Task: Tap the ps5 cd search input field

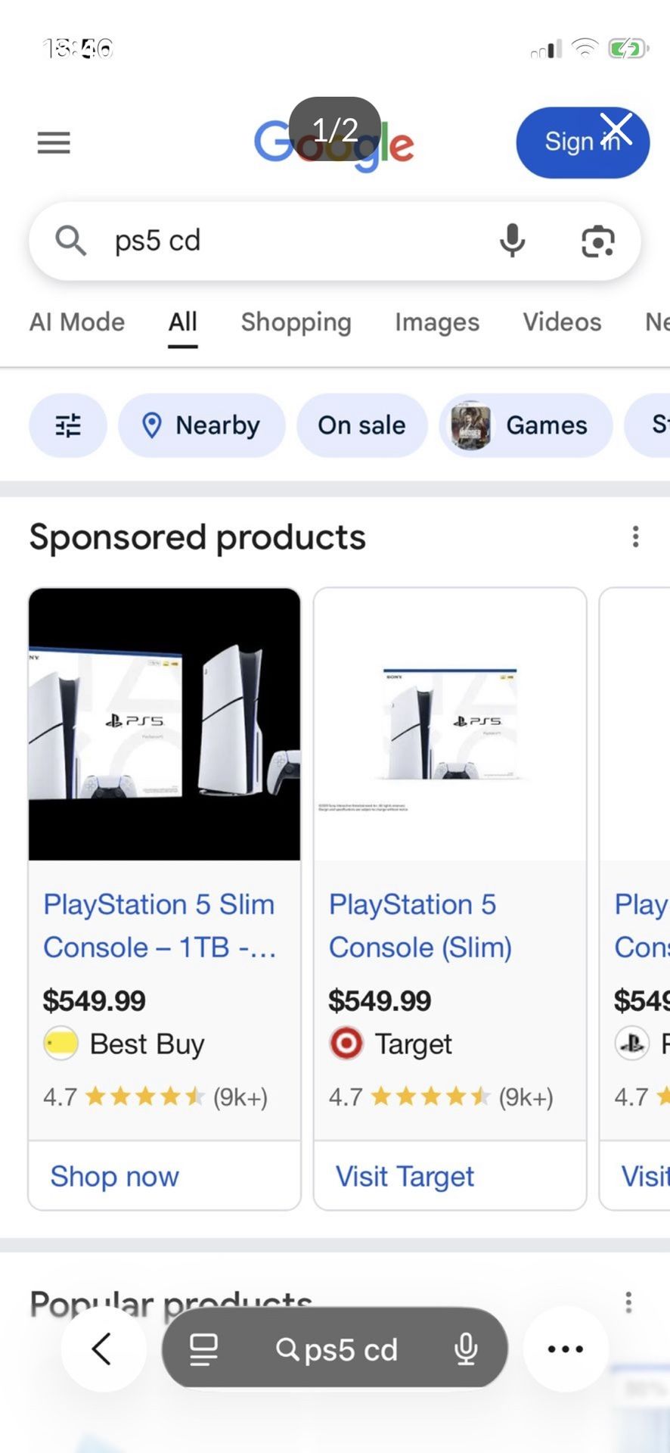Action: (x=287, y=241)
